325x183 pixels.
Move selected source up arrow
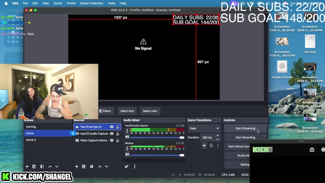coord(100,166)
